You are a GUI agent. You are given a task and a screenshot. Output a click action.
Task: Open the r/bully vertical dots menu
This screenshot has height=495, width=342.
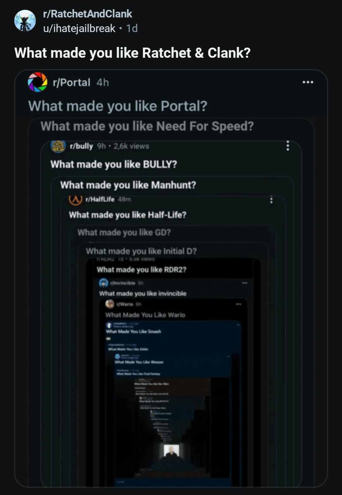pos(288,146)
